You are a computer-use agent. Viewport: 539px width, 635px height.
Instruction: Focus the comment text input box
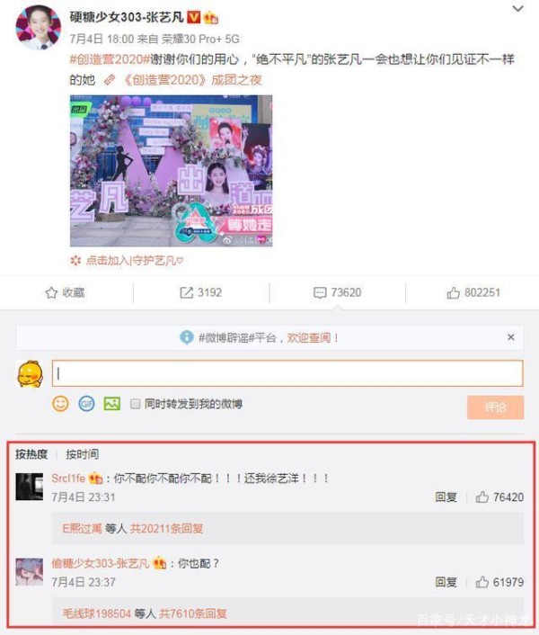(287, 373)
